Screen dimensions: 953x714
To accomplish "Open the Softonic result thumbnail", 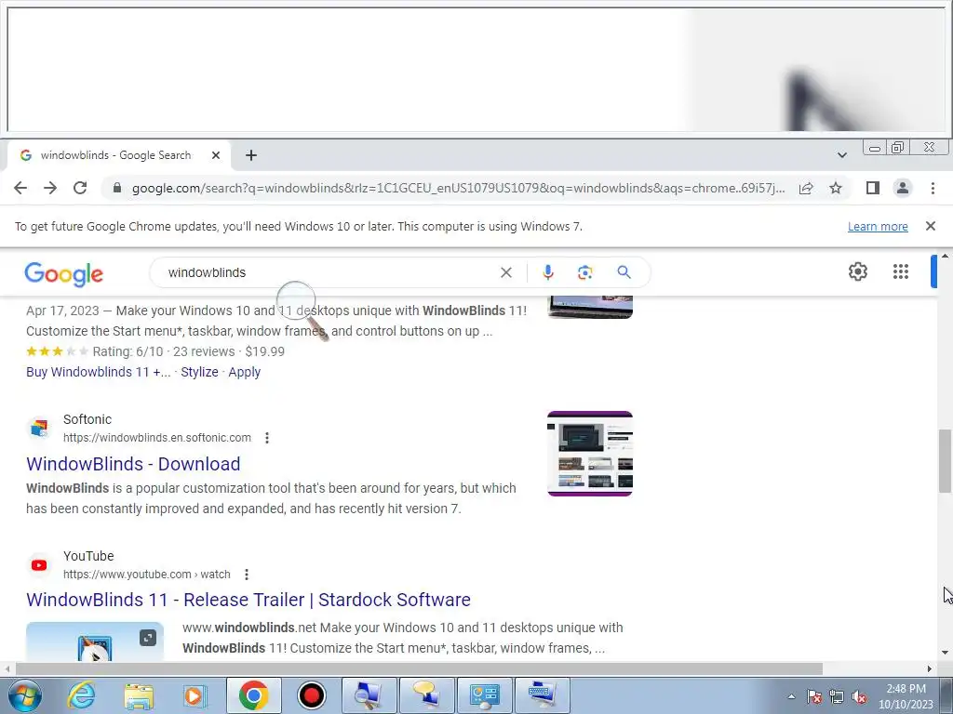I will point(589,454).
